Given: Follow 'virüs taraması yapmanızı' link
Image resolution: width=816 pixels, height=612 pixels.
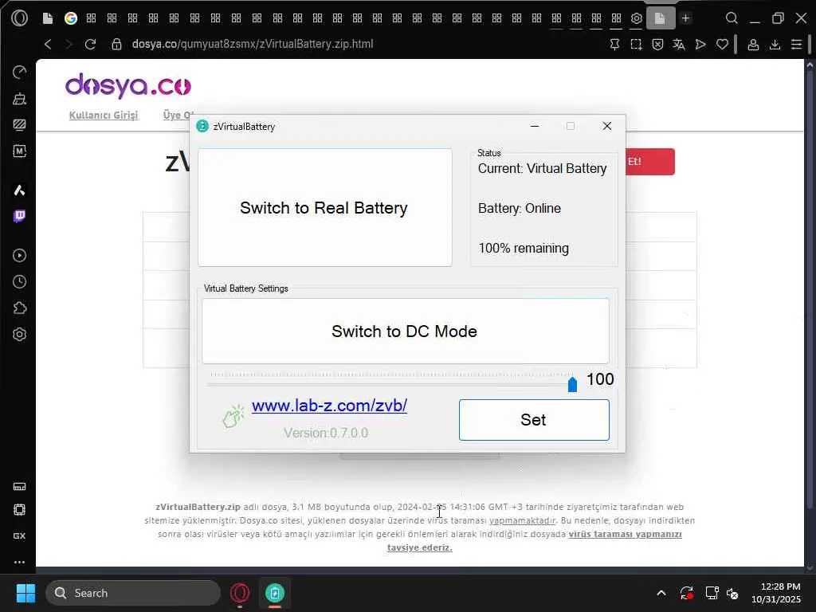Looking at the screenshot, I should coord(625,534).
